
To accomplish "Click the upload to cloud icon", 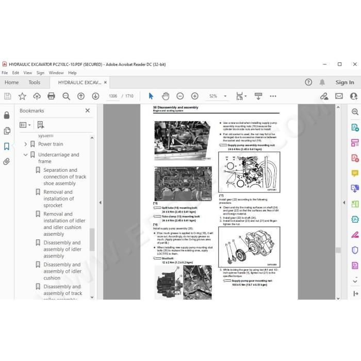I will pos(37,96).
